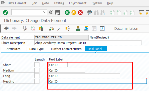Go to Last Page icon

132,12
